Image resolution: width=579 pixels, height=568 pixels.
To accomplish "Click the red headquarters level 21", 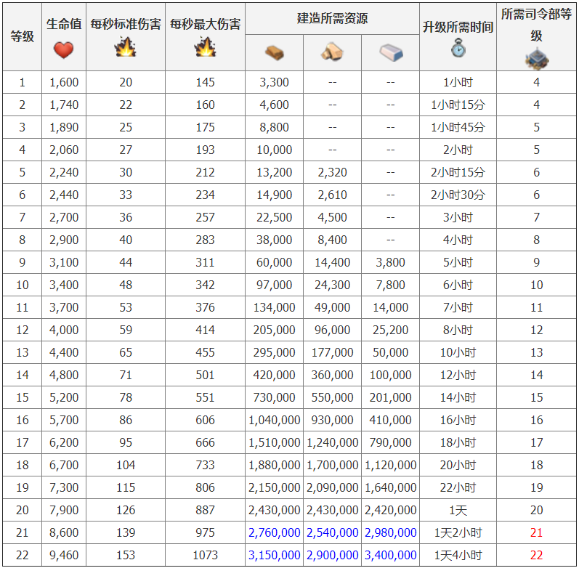I will [x=536, y=532].
